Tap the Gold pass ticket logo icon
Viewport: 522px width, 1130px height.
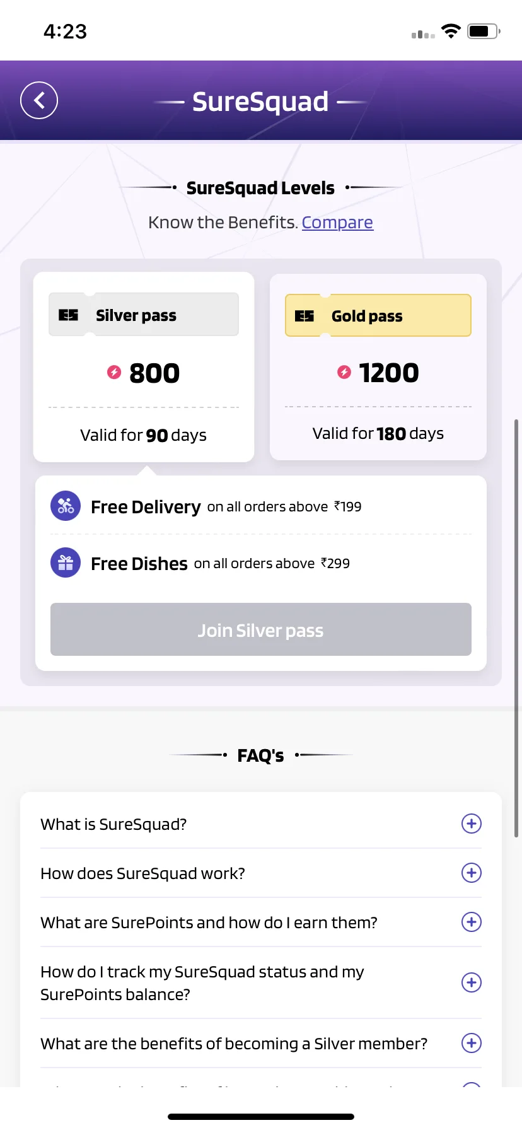304,316
